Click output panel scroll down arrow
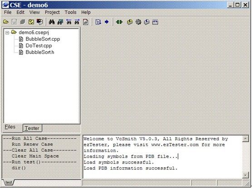This screenshot has height=188, width=252. 245,175
